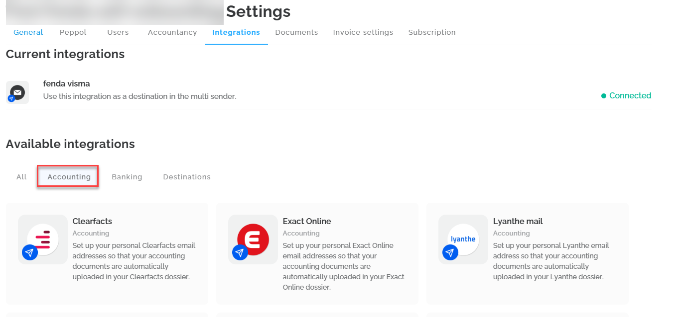The image size is (680, 317).
Task: Click the Lyanthe mail card description text
Action: [x=551, y=261]
